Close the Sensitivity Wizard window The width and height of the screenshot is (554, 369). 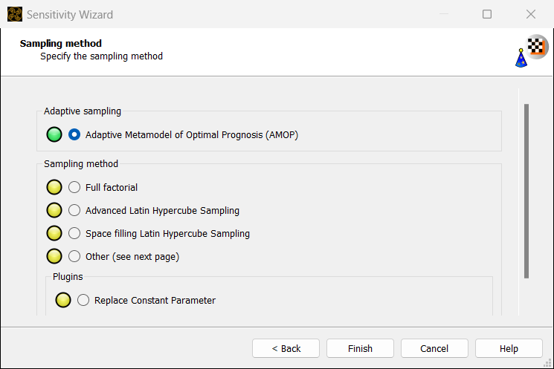(x=531, y=14)
